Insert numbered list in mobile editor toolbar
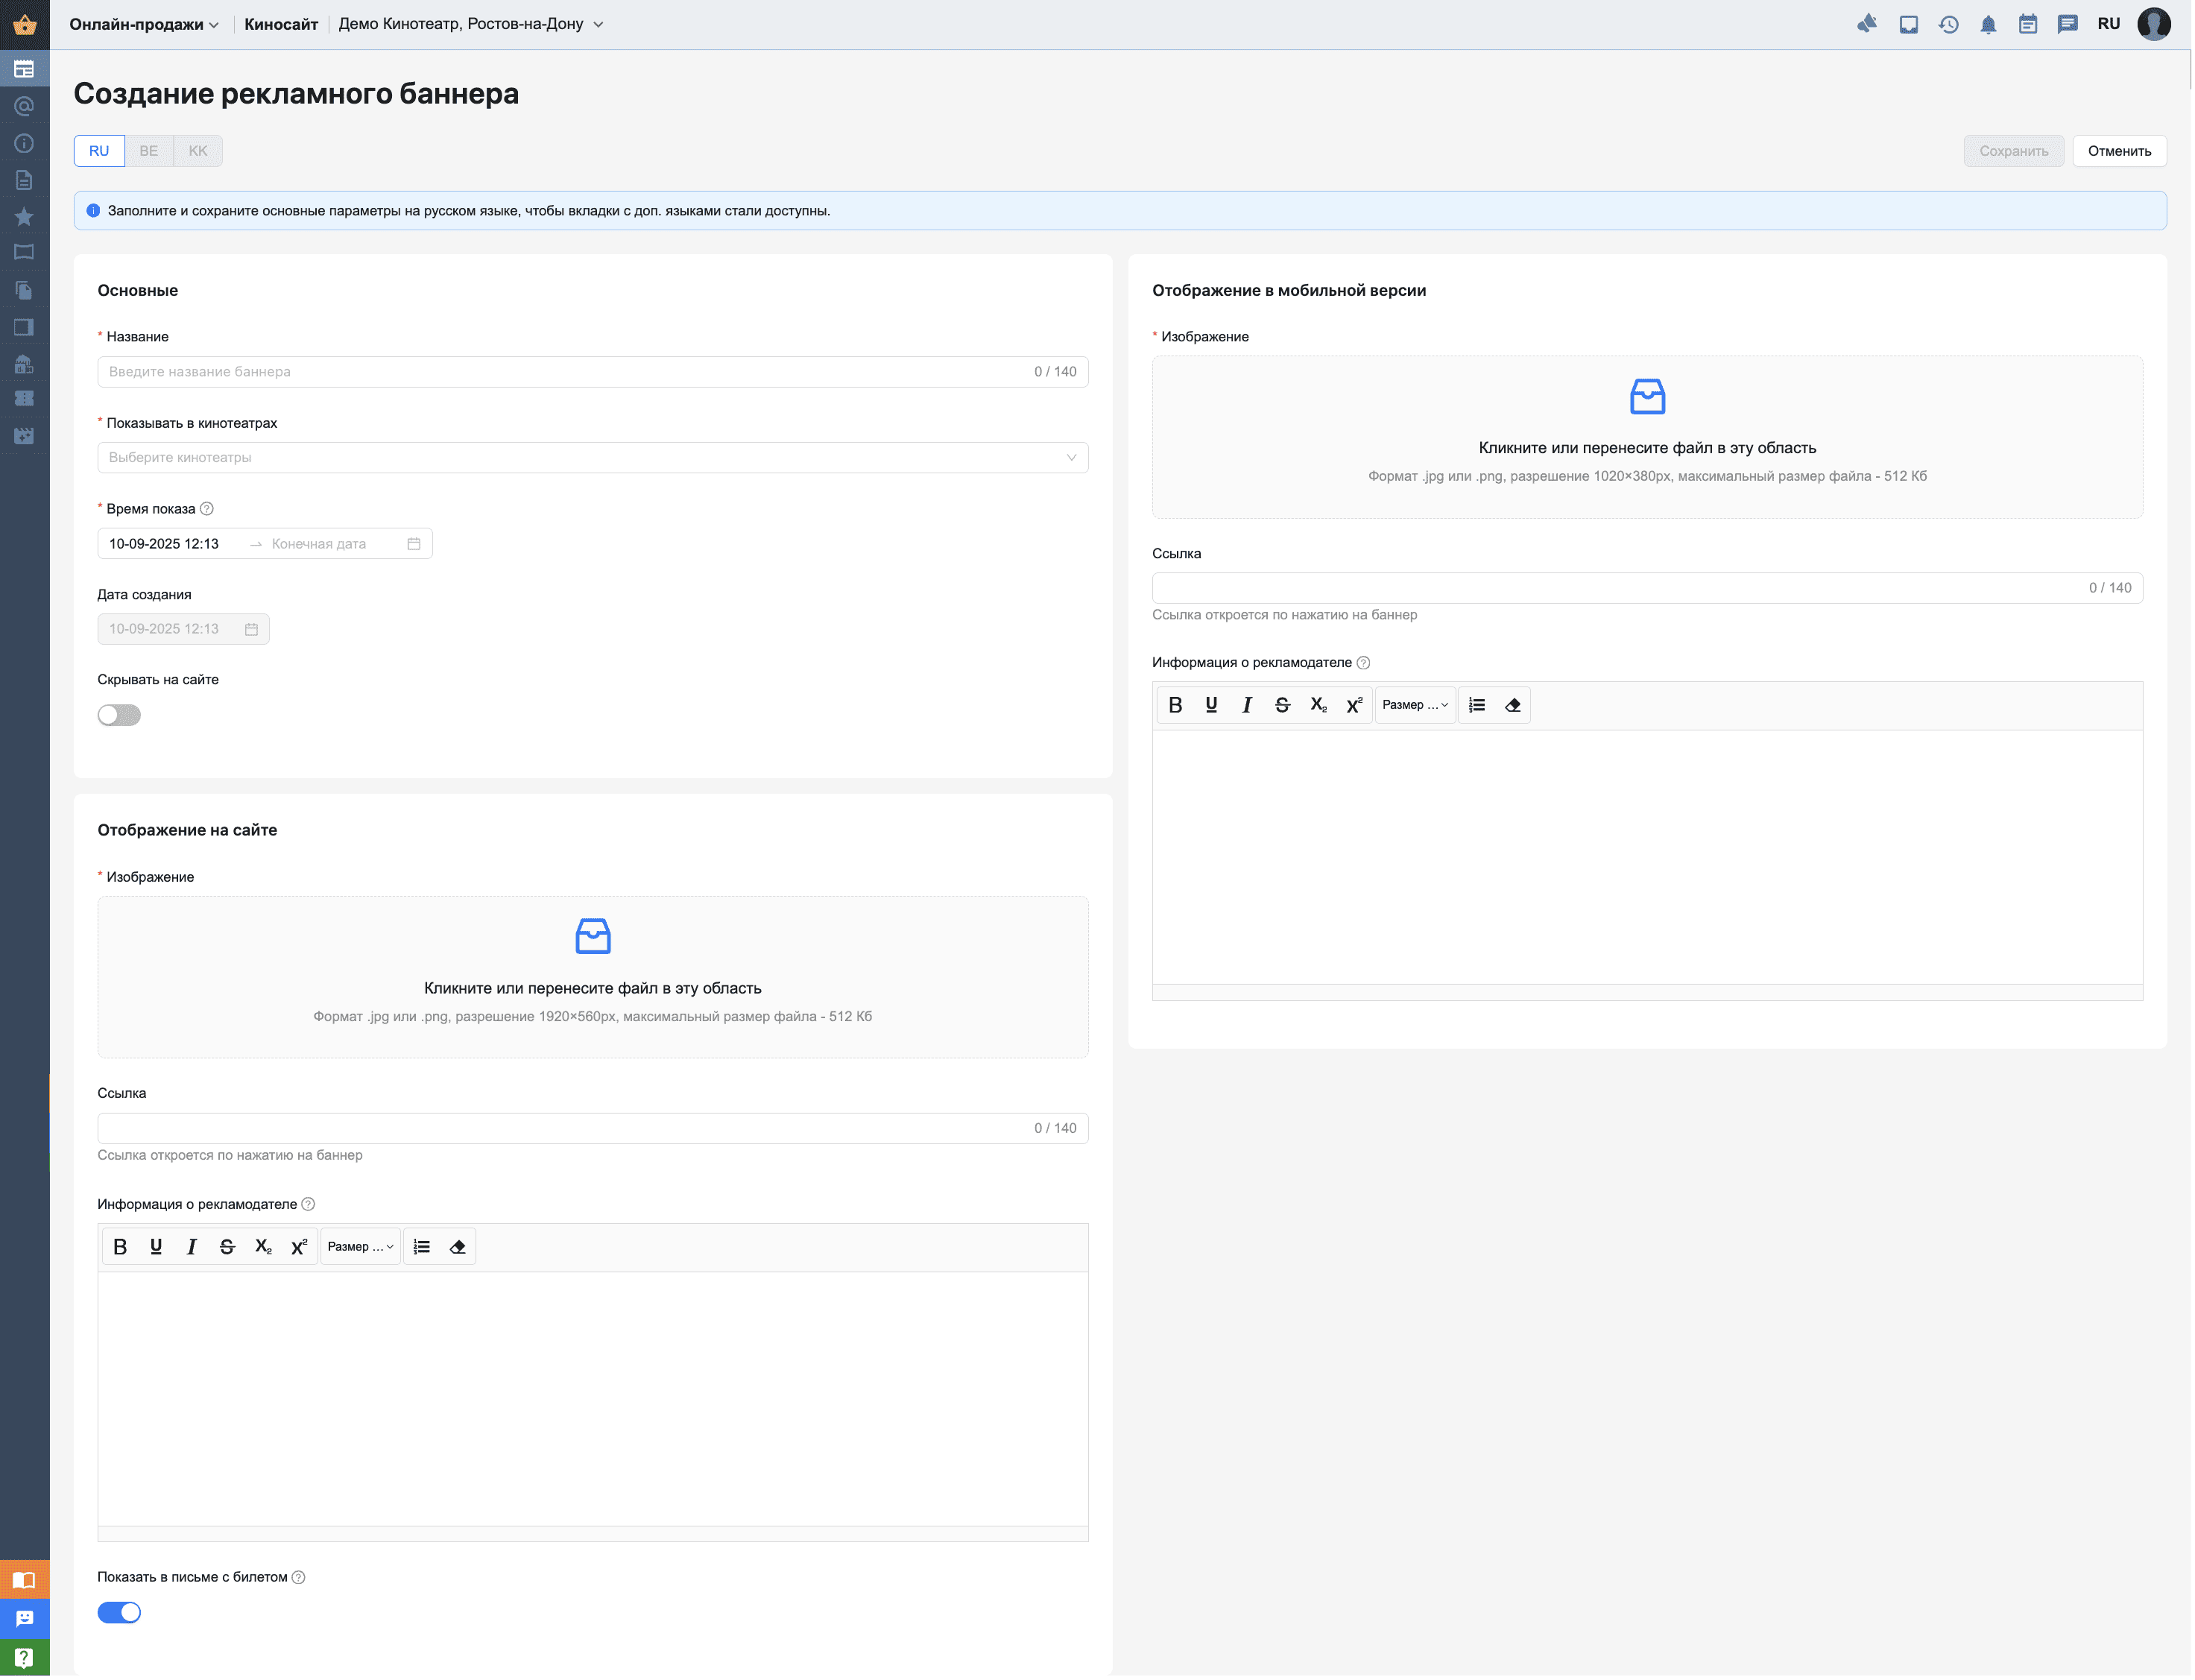 [x=1478, y=706]
